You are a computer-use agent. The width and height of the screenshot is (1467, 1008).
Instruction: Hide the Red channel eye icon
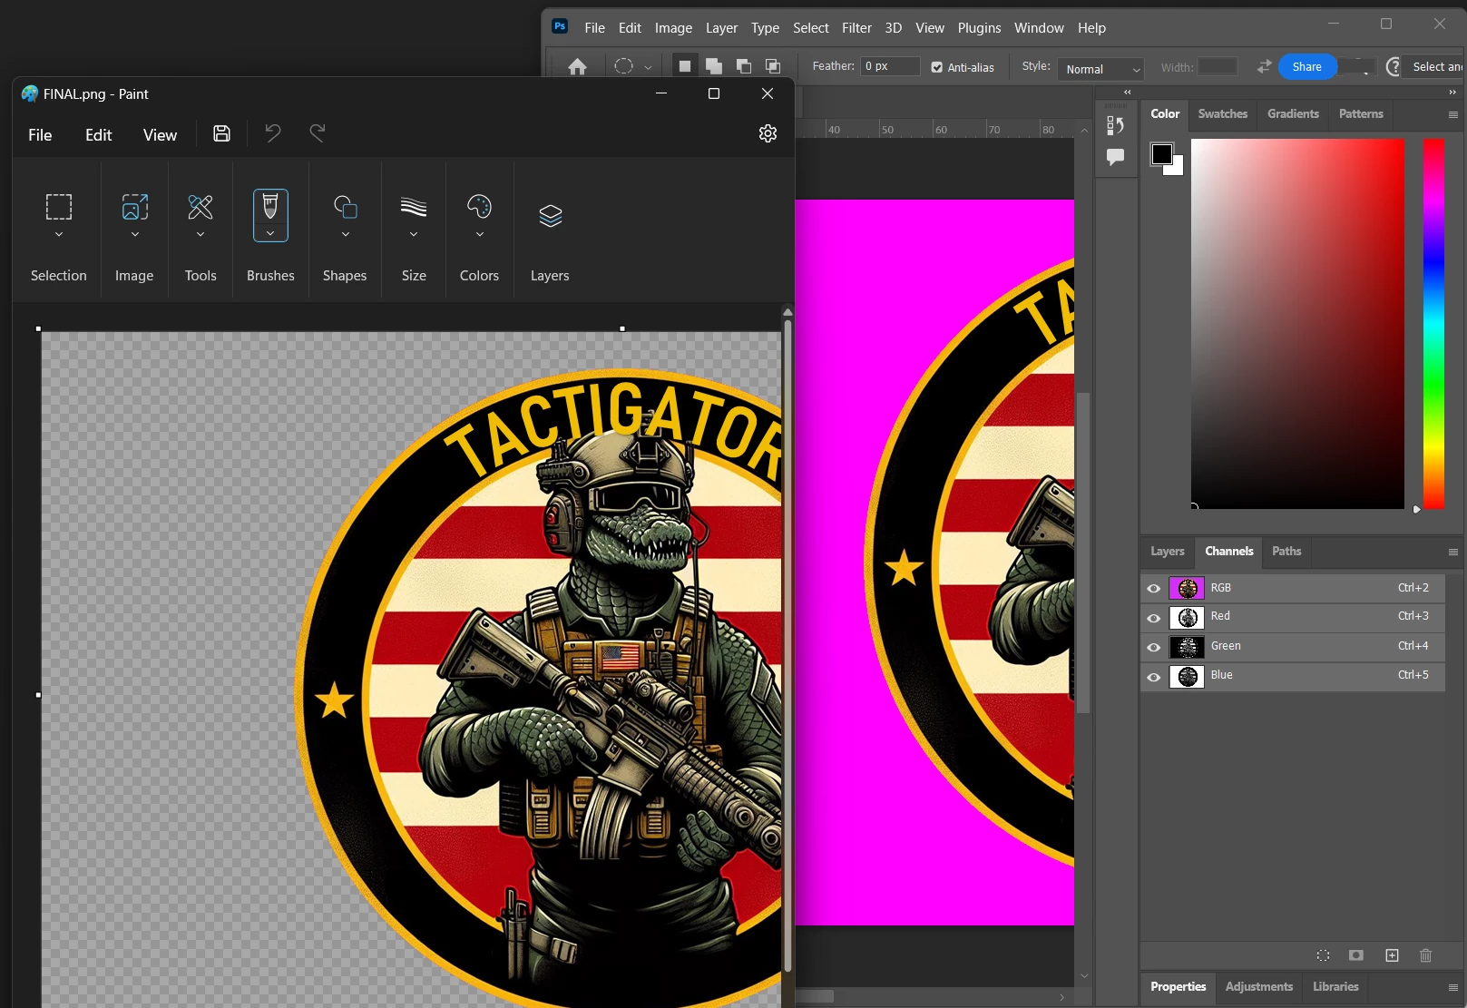pos(1154,618)
